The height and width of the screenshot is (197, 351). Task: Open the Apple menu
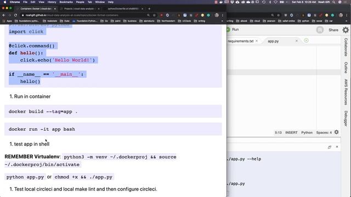pyautogui.click(x=5, y=2)
